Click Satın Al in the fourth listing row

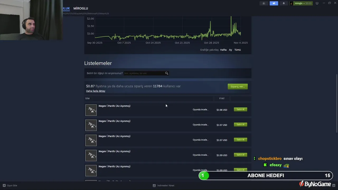pos(241,155)
